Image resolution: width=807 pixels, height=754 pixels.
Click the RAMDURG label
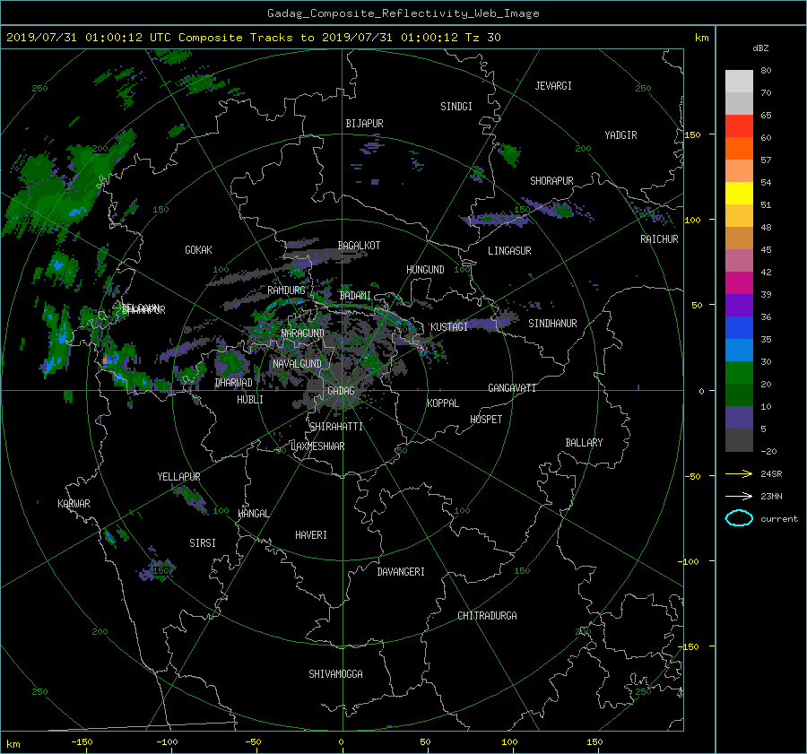pos(286,290)
